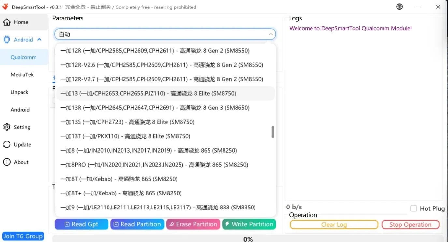Click the About info icon
The height and width of the screenshot is (242, 448).
coord(7,162)
